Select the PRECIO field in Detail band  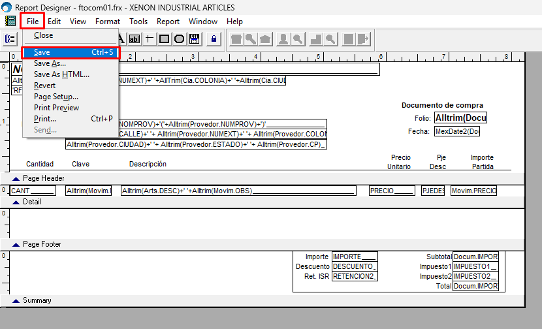pyautogui.click(x=392, y=191)
